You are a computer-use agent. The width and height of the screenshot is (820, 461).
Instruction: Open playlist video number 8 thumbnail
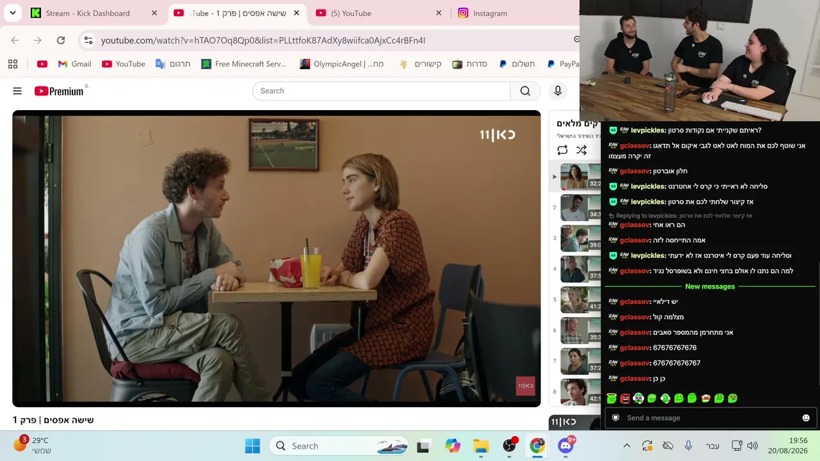[x=581, y=392]
